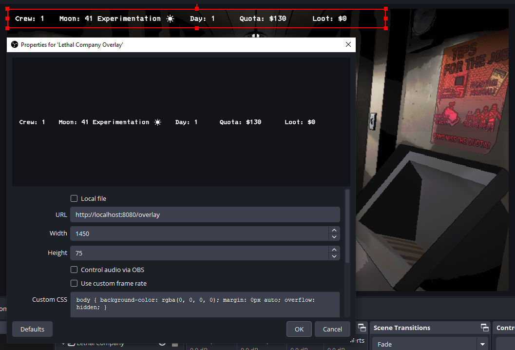Click the sun icon in the dialog preview
Image resolution: width=515 pixels, height=350 pixels.
[x=158, y=122]
